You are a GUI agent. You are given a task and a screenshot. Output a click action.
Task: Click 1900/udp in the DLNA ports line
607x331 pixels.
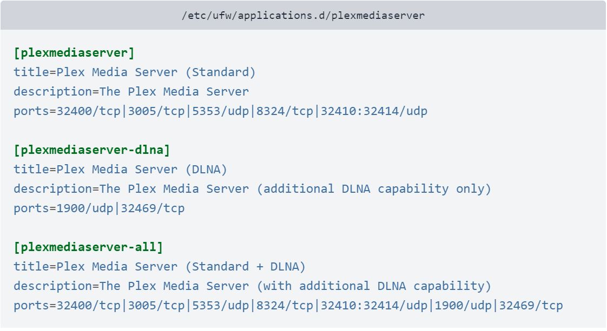[x=85, y=208]
